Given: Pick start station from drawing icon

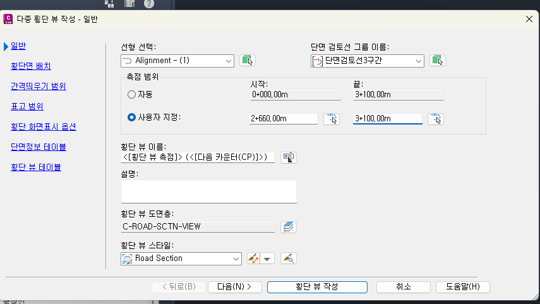Looking at the screenshot, I should tap(332, 119).
